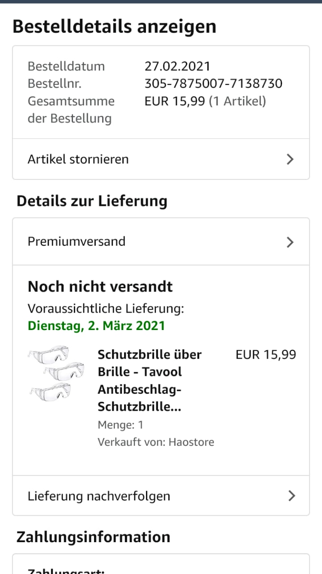Viewport: 322px width, 574px height.
Task: Open the safety glasses product thumbnail
Action: tap(50, 373)
